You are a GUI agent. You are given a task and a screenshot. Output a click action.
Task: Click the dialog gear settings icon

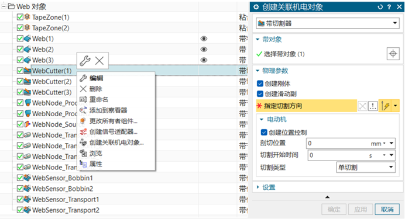(256, 7)
